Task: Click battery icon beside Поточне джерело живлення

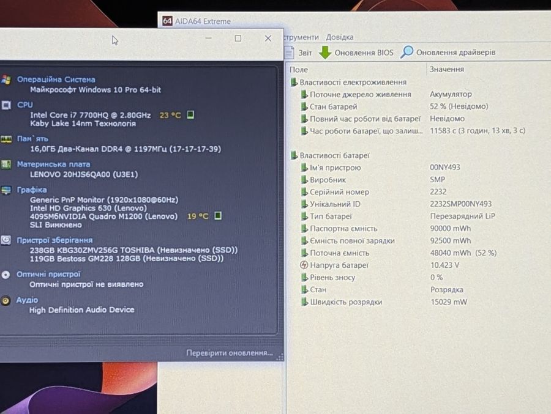Action: pyautogui.click(x=304, y=94)
